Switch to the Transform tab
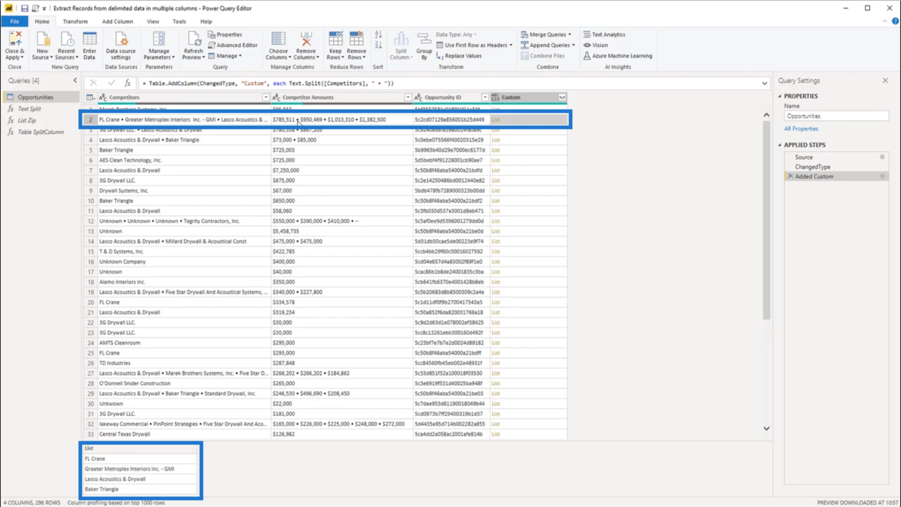 [75, 21]
